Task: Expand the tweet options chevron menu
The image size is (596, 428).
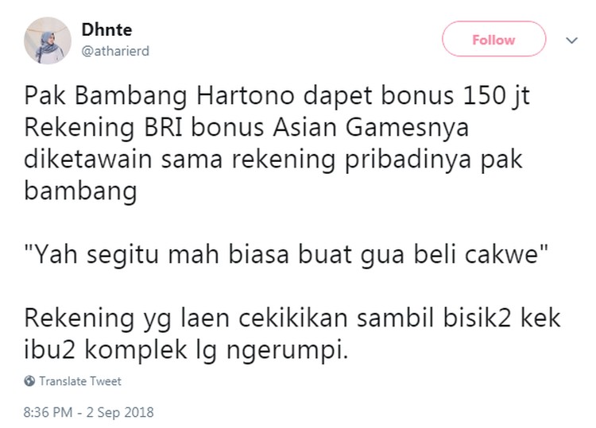Action: pyautogui.click(x=571, y=40)
